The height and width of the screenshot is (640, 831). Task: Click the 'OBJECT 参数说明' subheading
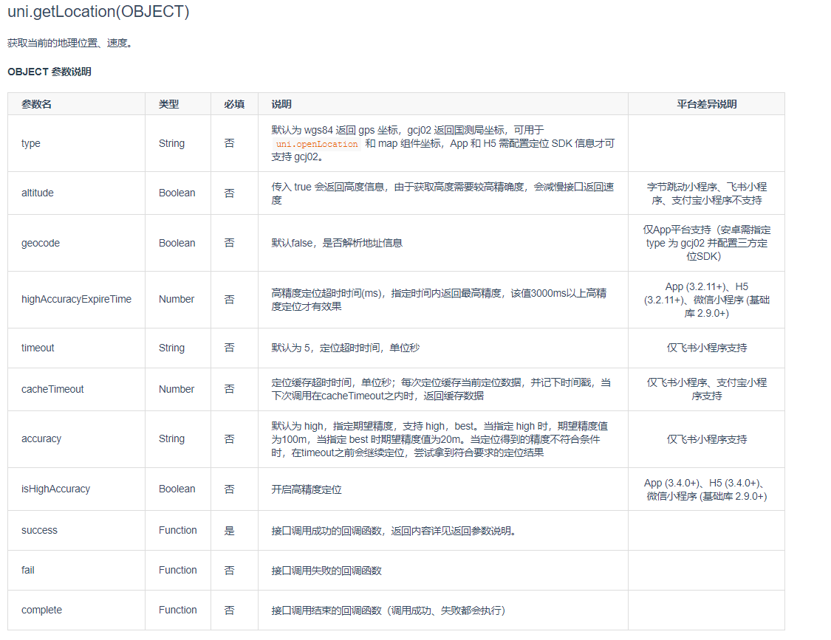pyautogui.click(x=49, y=72)
